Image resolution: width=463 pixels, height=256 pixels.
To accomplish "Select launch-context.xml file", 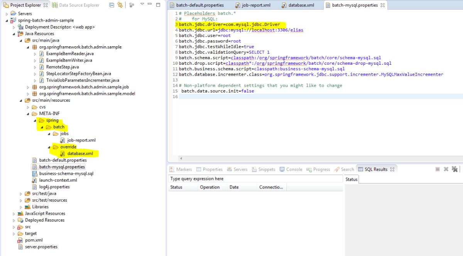I will (x=58, y=180).
